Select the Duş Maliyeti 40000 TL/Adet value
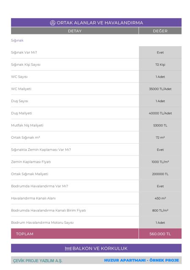190x270 pixels. point(160,113)
